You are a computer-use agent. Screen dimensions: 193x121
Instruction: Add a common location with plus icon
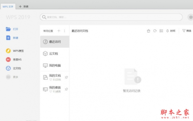[x=59, y=31]
